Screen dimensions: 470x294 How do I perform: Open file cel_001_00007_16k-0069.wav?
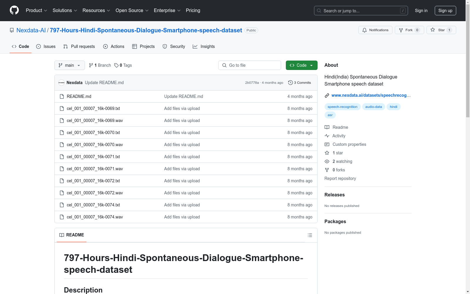point(95,121)
